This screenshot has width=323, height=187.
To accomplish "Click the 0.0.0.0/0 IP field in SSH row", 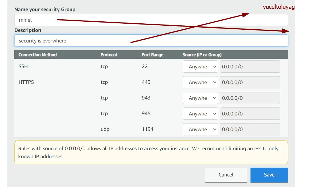I will [x=250, y=66].
